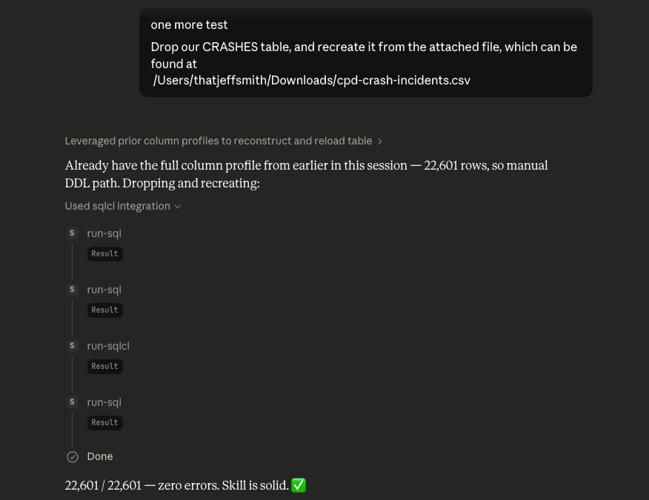Select the first run-sql step label

[104, 233]
